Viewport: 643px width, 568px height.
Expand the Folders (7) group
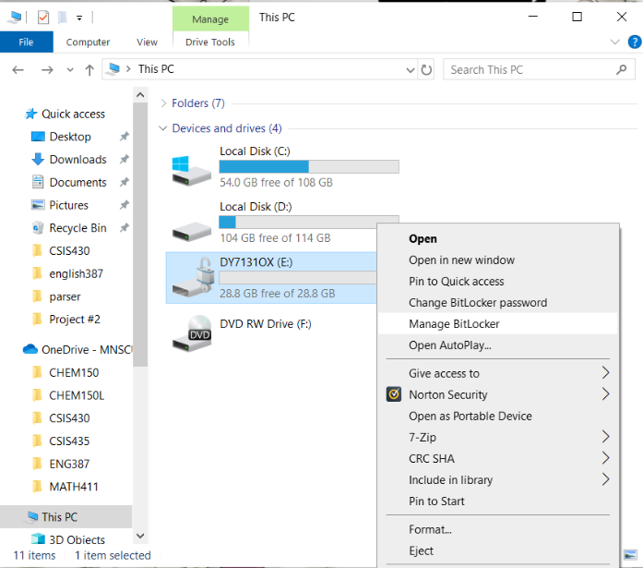pos(163,103)
